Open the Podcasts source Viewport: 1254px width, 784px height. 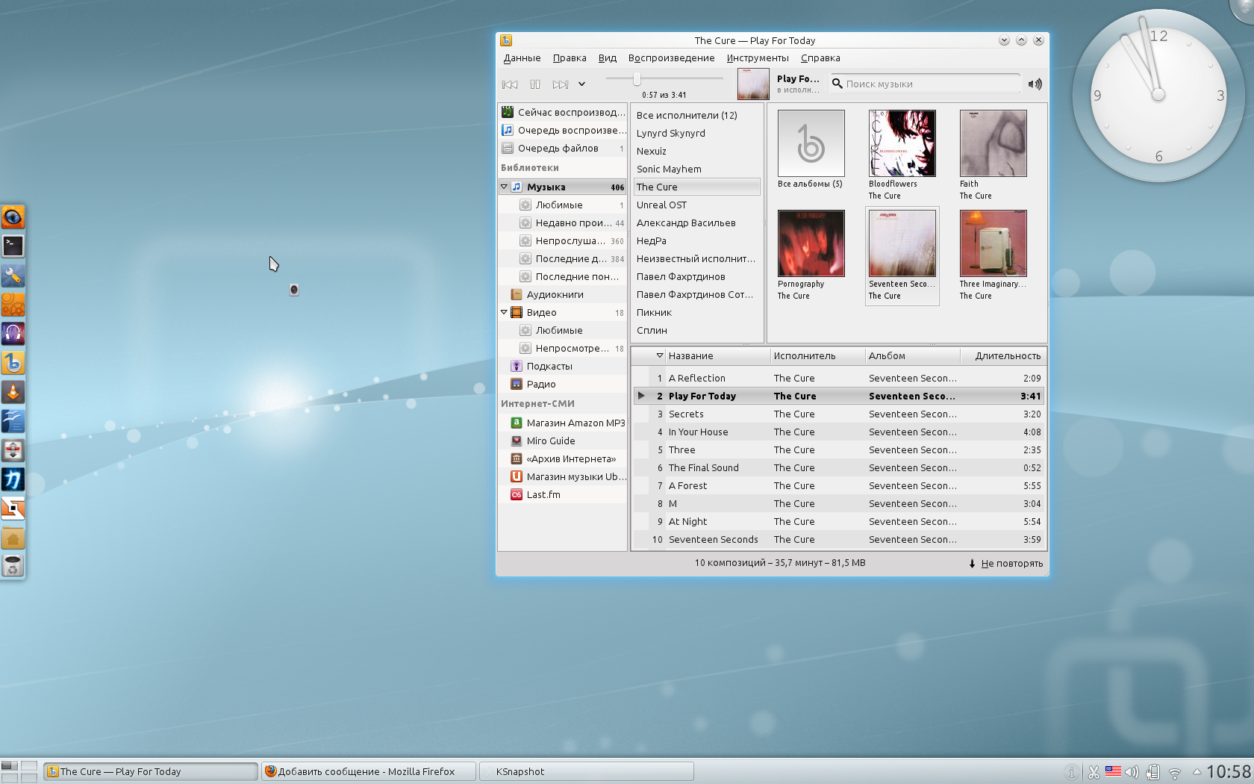coord(563,366)
